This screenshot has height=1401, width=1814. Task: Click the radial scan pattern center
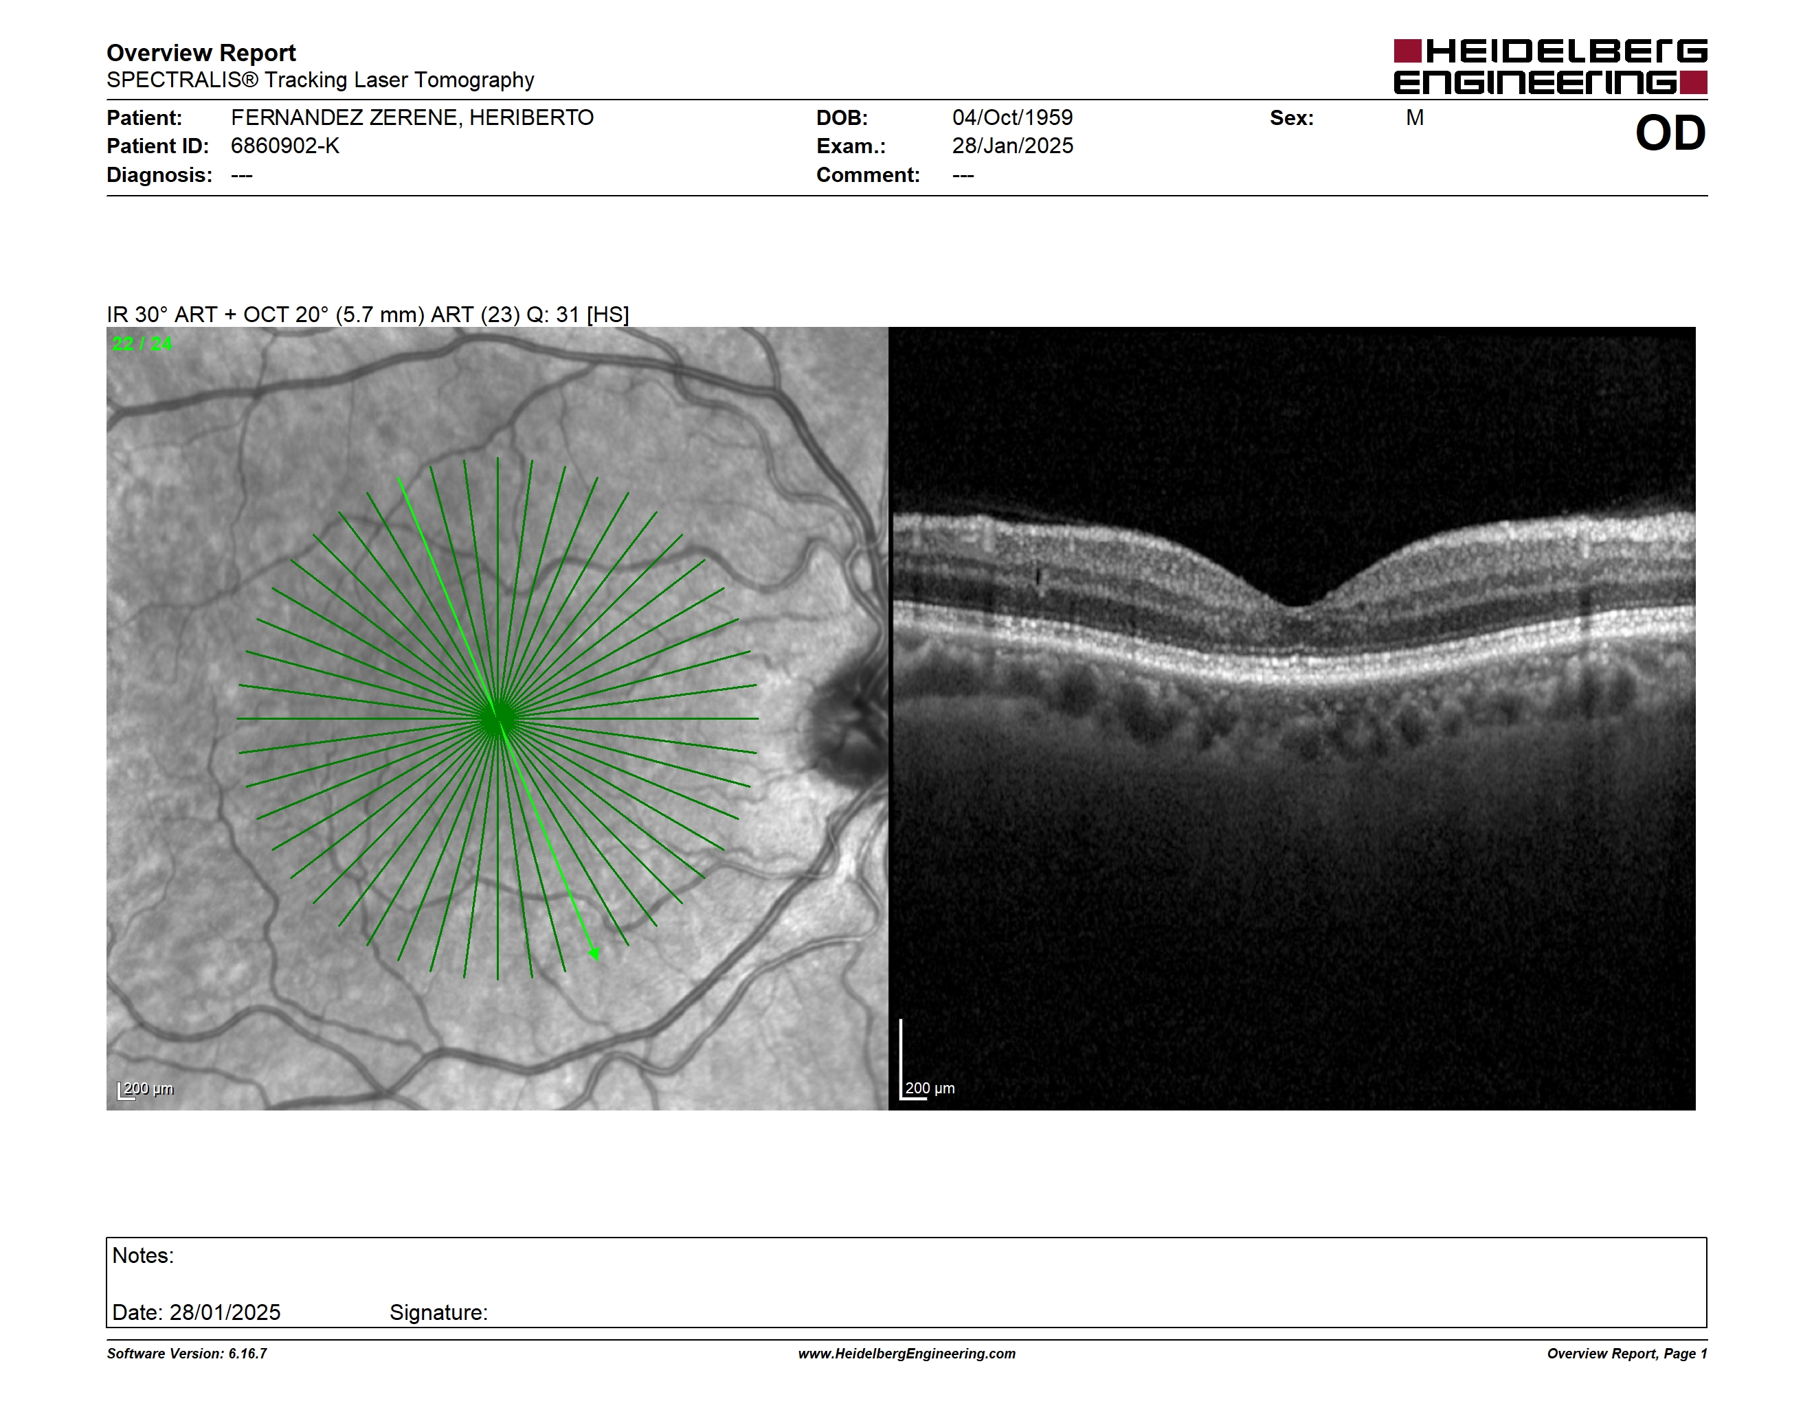(497, 719)
